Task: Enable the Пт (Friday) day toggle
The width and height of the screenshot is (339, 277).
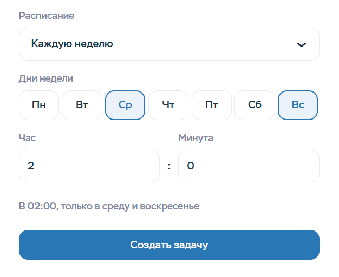Action: click(x=212, y=105)
